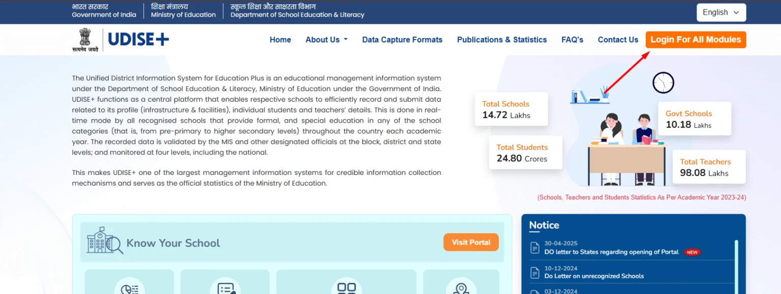Open the DO letter regarding opening of Portal notice
Image resolution: width=781 pixels, height=294 pixels.
click(611, 252)
